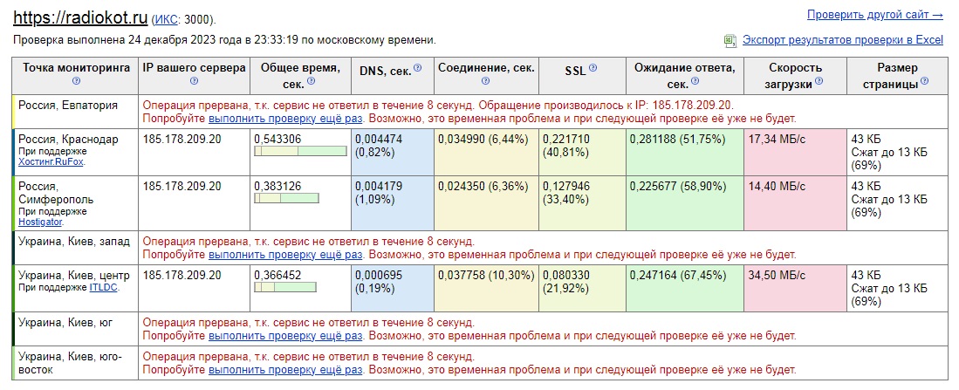This screenshot has width=959, height=390.
Task: Click the help icon next to DNS, сек.
Action: tap(417, 67)
